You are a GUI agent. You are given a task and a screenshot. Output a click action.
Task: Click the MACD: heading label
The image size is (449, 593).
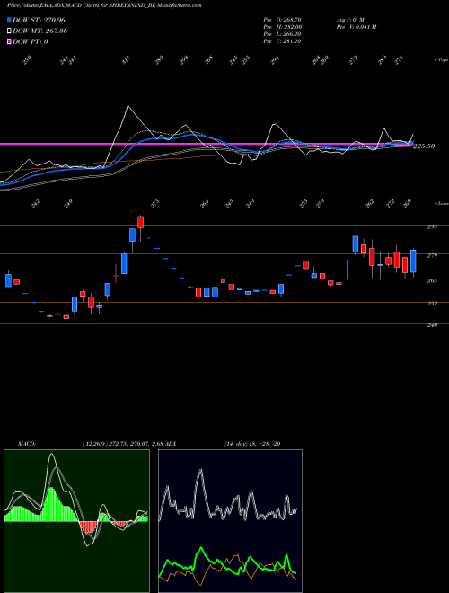(x=26, y=444)
